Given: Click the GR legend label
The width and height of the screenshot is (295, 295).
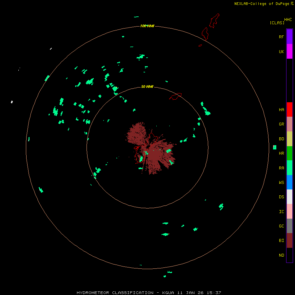Looking at the screenshot, I should (281, 124).
